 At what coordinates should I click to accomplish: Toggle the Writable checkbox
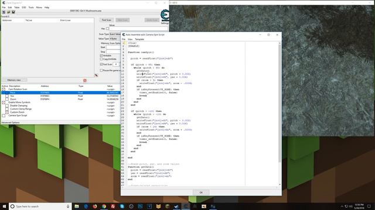coord(101,55)
